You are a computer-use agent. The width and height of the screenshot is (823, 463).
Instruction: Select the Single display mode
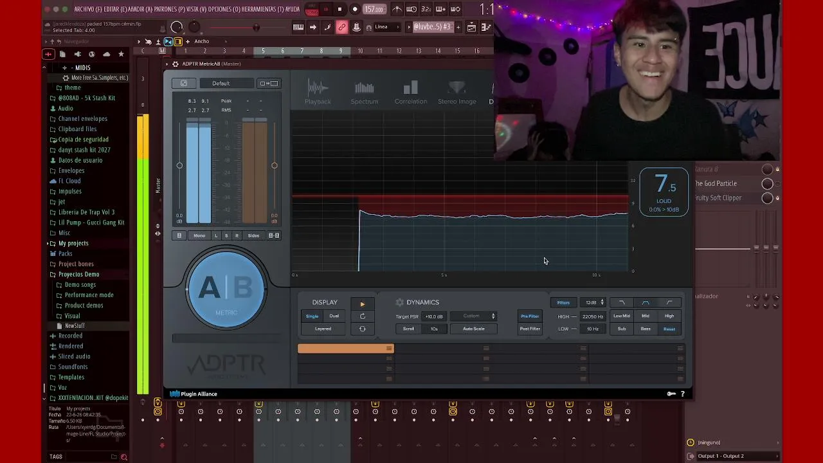pyautogui.click(x=312, y=316)
